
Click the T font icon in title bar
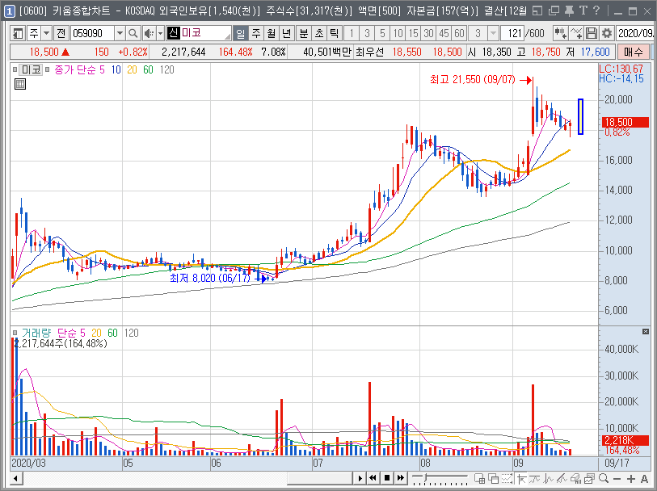point(583,10)
